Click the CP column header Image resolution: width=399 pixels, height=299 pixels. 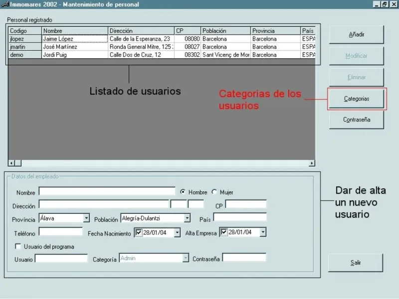(188, 31)
